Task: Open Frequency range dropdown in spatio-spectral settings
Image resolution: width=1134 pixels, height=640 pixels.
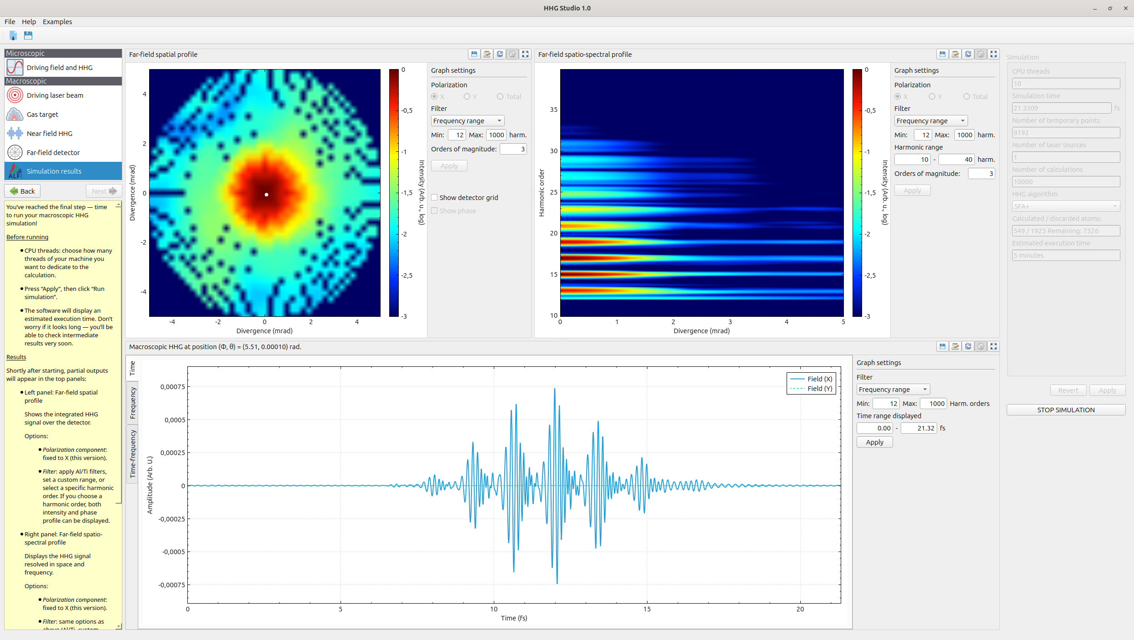Action: pyautogui.click(x=930, y=121)
